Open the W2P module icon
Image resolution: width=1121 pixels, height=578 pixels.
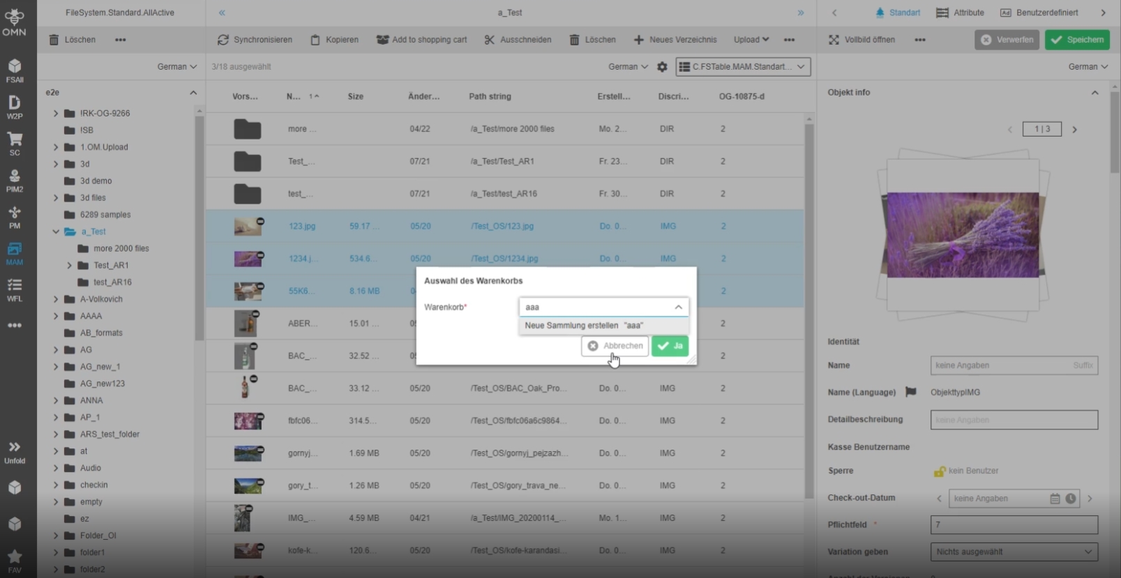pyautogui.click(x=15, y=107)
